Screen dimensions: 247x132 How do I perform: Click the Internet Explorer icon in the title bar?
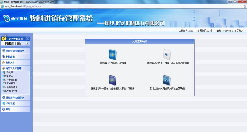click(1, 2)
